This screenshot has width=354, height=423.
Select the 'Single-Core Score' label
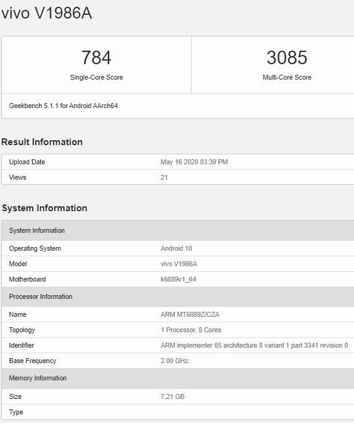(x=96, y=77)
